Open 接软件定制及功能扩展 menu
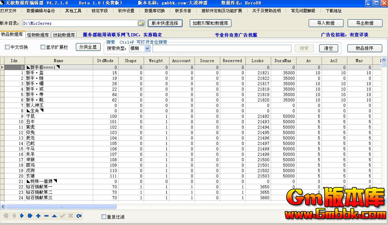Viewport: 388px width, 225px height. coord(222,11)
